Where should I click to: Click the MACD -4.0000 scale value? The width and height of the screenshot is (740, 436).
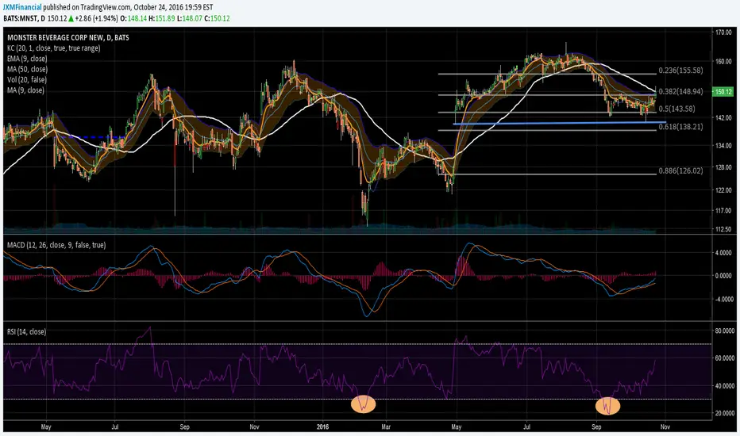723,300
